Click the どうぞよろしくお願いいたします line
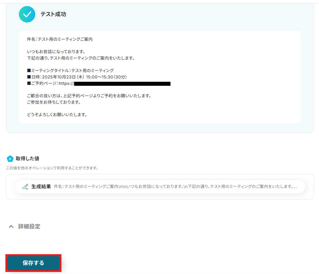The height and width of the screenshot is (274, 319). pyautogui.click(x=57, y=115)
